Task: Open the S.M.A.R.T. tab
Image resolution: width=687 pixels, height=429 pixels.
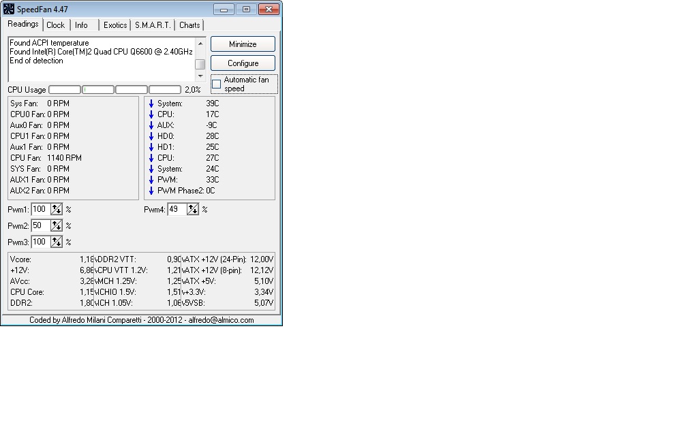Action: [153, 25]
